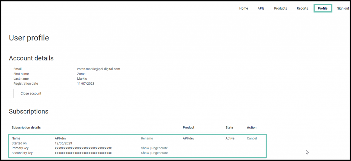This screenshot has height=161, width=351.
Task: Click API/dev in the Product column
Action: click(x=189, y=138)
